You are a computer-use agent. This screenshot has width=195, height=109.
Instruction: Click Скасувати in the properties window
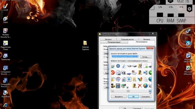(137, 108)
